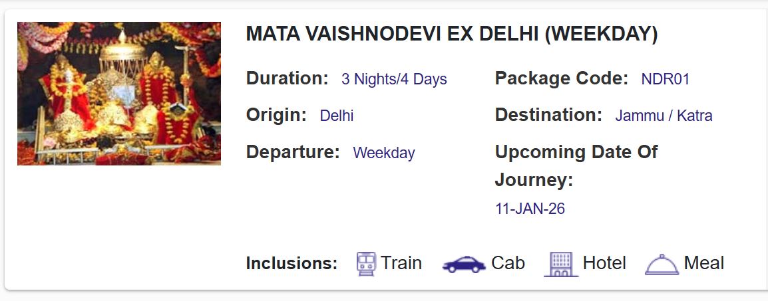Click the Cab inclusion label text

(508, 263)
